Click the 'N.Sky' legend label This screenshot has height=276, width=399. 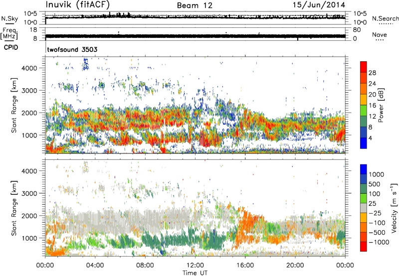click(x=9, y=18)
